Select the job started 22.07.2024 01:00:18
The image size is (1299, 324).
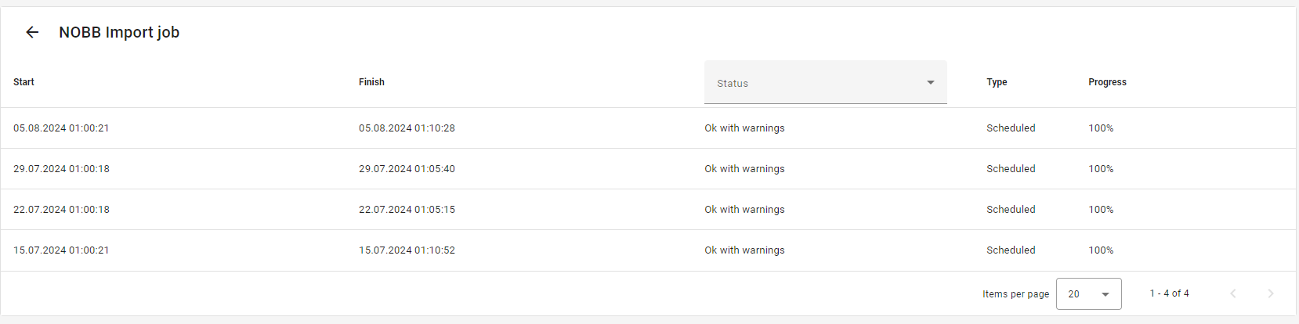[648, 210]
